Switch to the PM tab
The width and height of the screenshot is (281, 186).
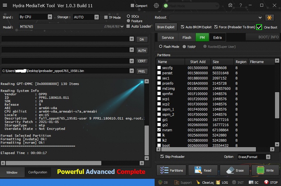point(202,37)
